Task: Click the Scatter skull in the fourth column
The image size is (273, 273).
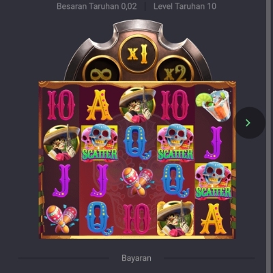Action: click(175, 143)
